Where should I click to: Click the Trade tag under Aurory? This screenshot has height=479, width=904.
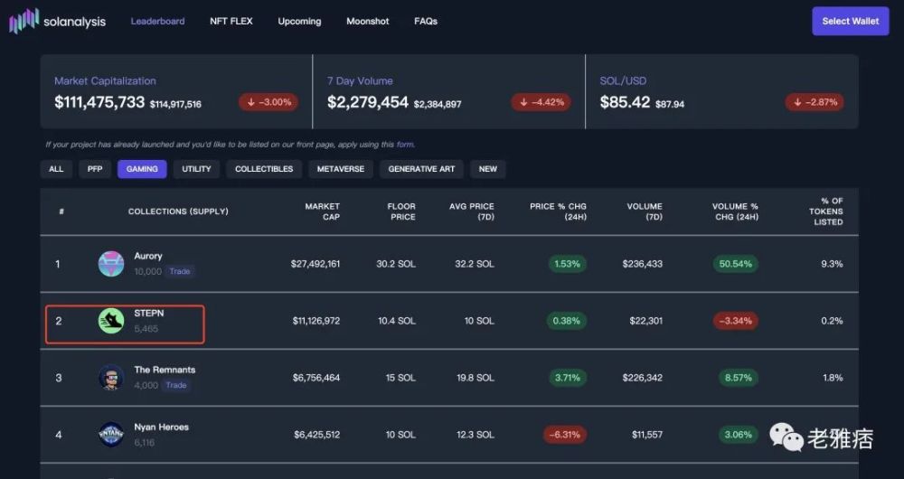click(x=180, y=271)
